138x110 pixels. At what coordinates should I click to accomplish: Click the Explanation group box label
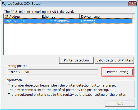(x=14, y=80)
